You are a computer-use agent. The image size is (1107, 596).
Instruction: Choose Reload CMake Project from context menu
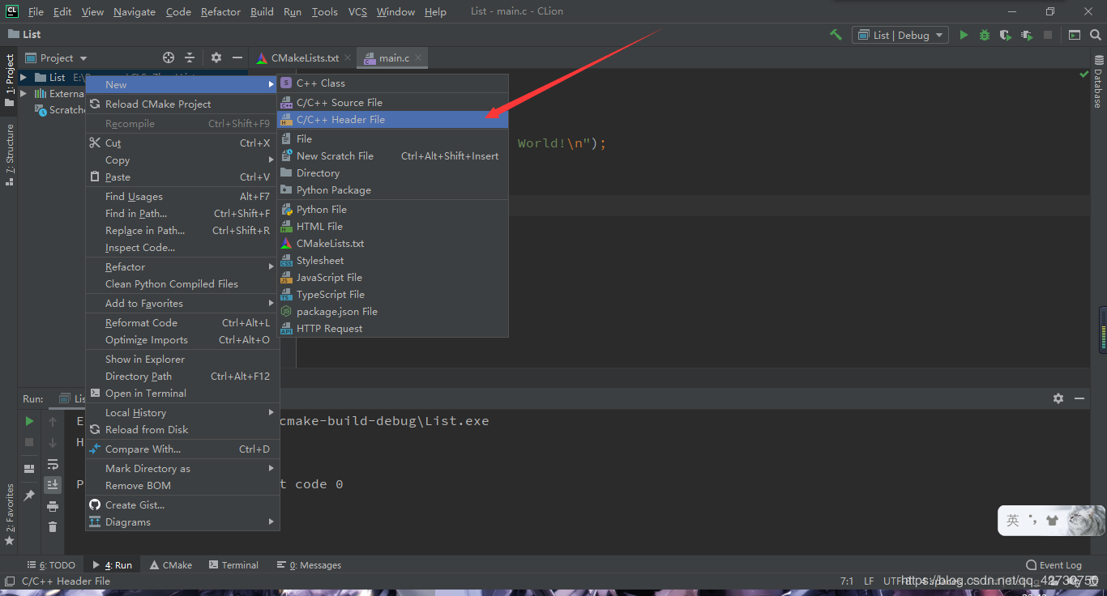point(158,104)
